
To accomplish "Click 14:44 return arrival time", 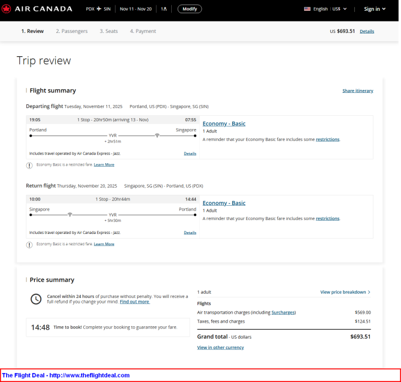I will 190,199.
